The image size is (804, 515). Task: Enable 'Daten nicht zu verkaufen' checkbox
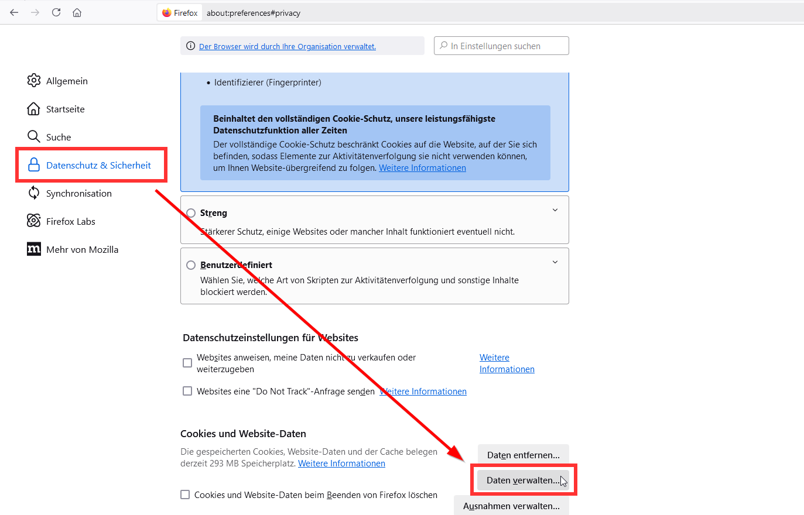187,363
